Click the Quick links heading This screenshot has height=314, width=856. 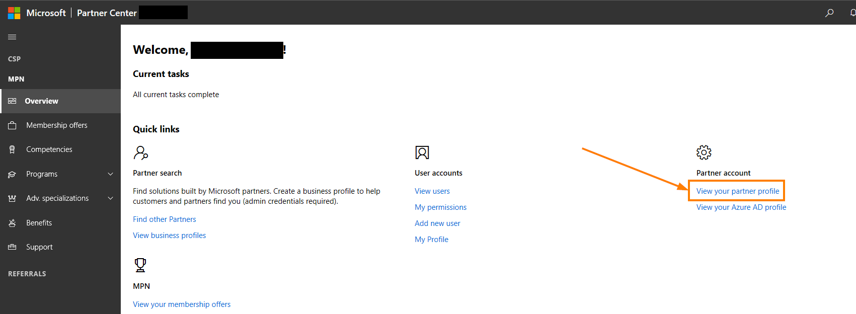(x=156, y=129)
